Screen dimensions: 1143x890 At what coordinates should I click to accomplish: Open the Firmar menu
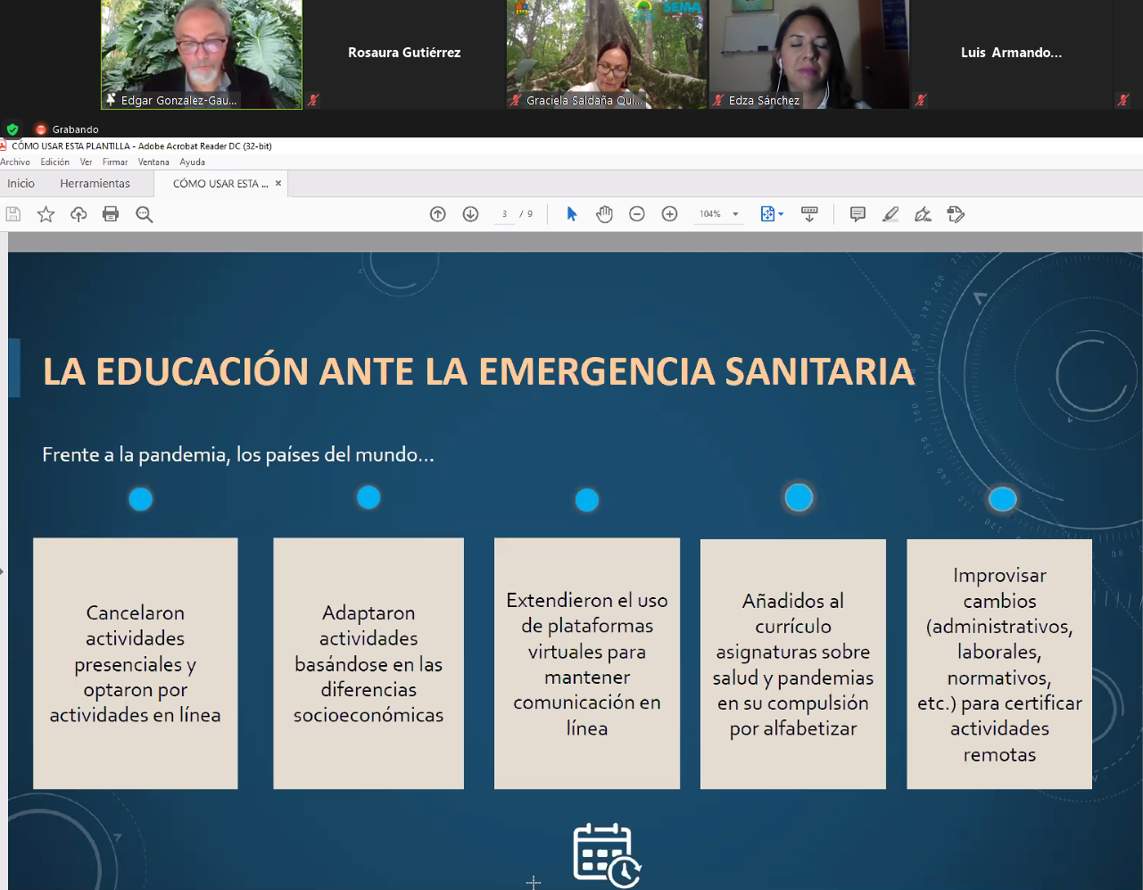tap(115, 162)
